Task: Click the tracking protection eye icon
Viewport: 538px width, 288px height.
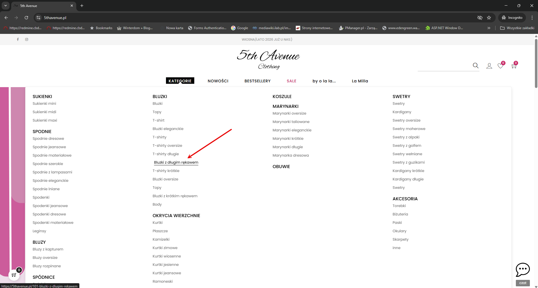Action: tap(480, 18)
